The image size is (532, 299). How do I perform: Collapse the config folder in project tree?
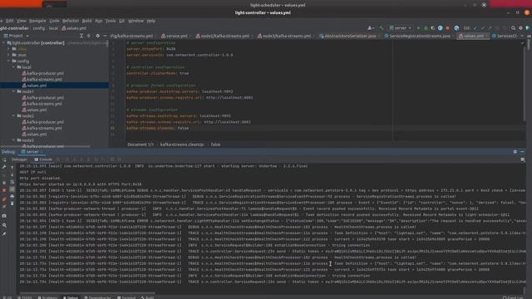(9, 61)
